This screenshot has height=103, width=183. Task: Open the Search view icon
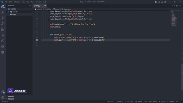[x=3, y=12]
